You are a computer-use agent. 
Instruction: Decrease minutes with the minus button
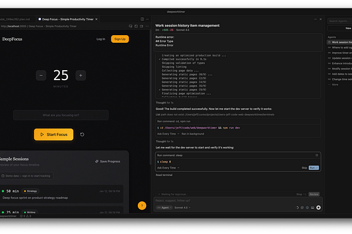click(41, 75)
